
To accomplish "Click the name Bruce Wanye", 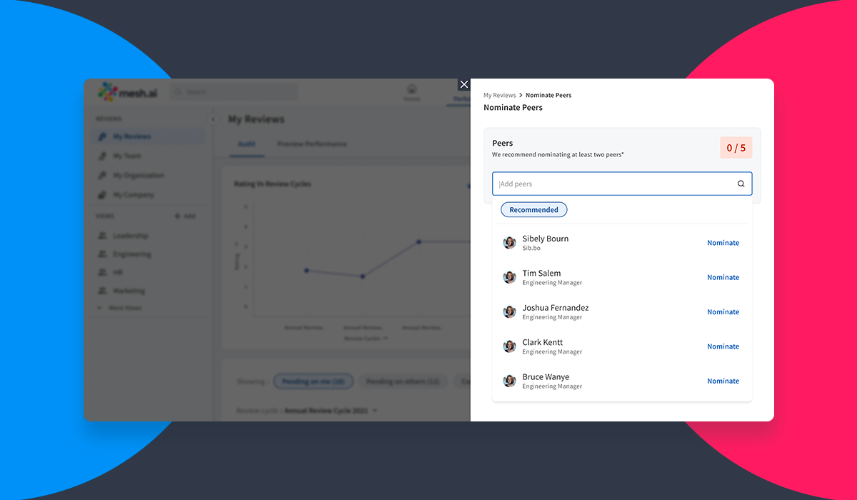I will 546,376.
